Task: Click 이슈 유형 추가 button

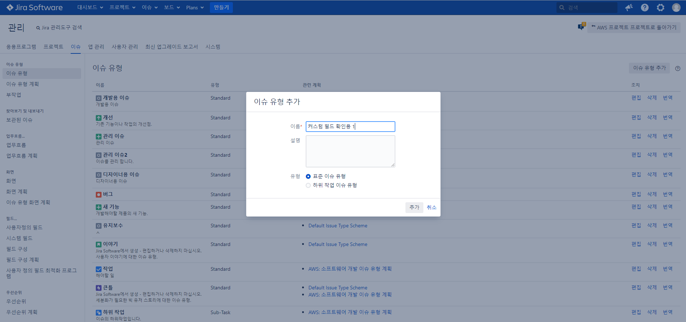Action: click(649, 68)
